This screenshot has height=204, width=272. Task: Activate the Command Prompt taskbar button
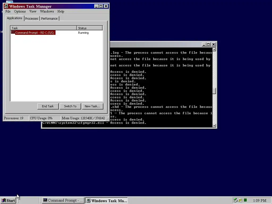(63, 201)
